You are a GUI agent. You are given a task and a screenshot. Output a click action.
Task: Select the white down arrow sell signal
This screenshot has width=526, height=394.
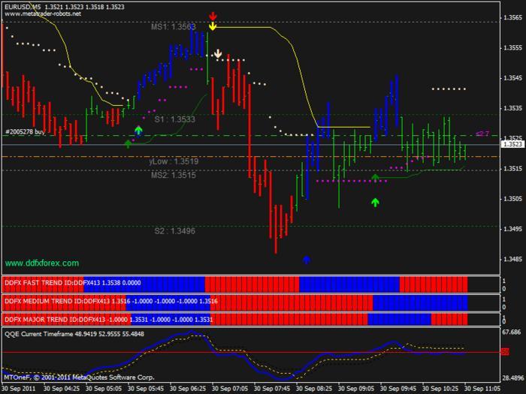point(219,53)
